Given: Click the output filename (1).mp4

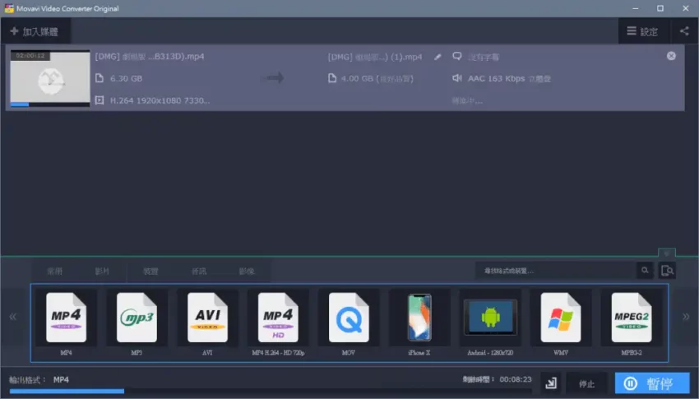Looking at the screenshot, I should tap(375, 57).
